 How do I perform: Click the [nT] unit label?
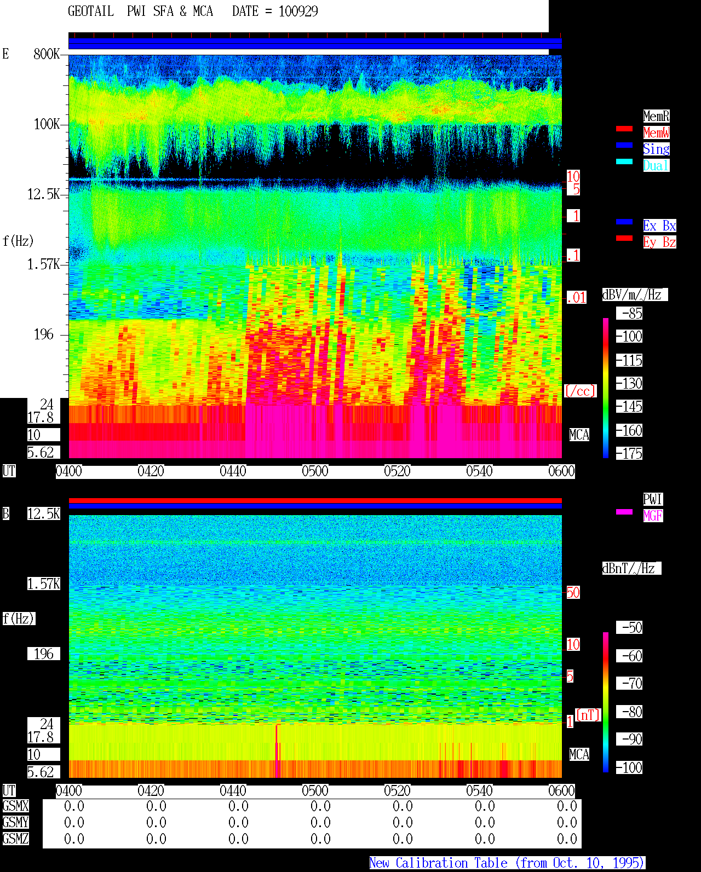[588, 715]
